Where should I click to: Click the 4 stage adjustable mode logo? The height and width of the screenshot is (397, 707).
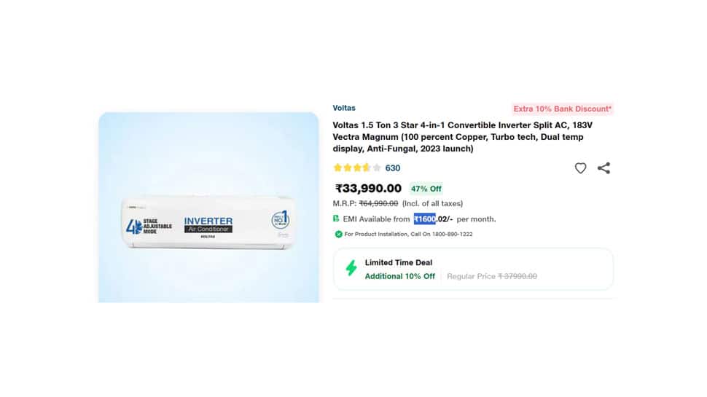(149, 227)
